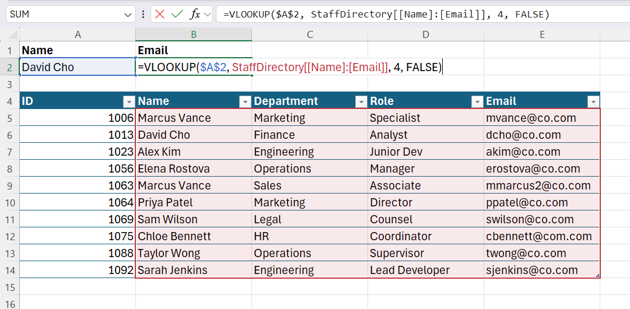630x309 pixels.
Task: Click the HR department cell
Action: [x=310, y=236]
